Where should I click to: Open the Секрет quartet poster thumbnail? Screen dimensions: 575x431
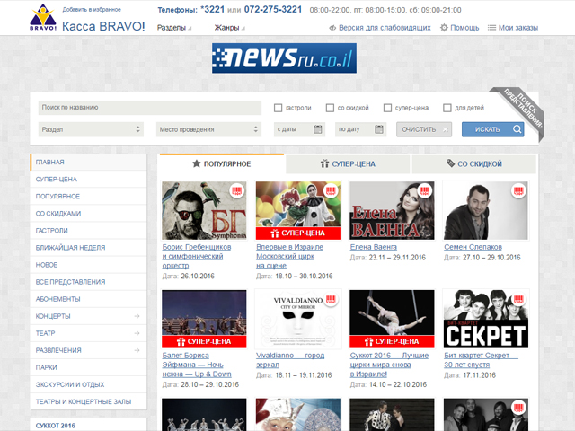click(486, 319)
